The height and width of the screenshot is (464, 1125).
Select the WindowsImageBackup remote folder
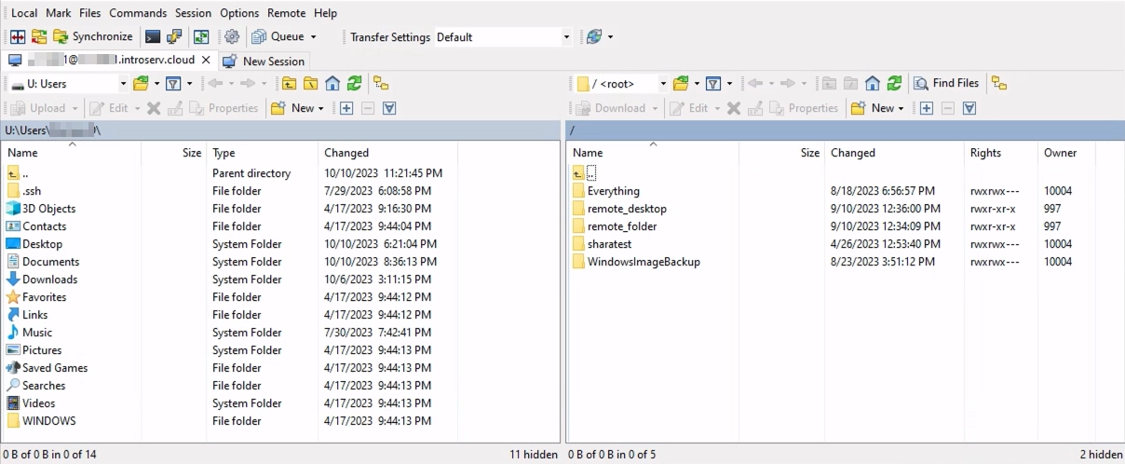(x=643, y=262)
